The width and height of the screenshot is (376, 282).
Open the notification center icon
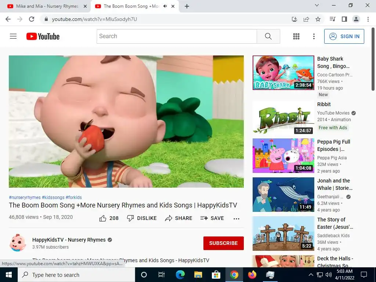(364, 275)
